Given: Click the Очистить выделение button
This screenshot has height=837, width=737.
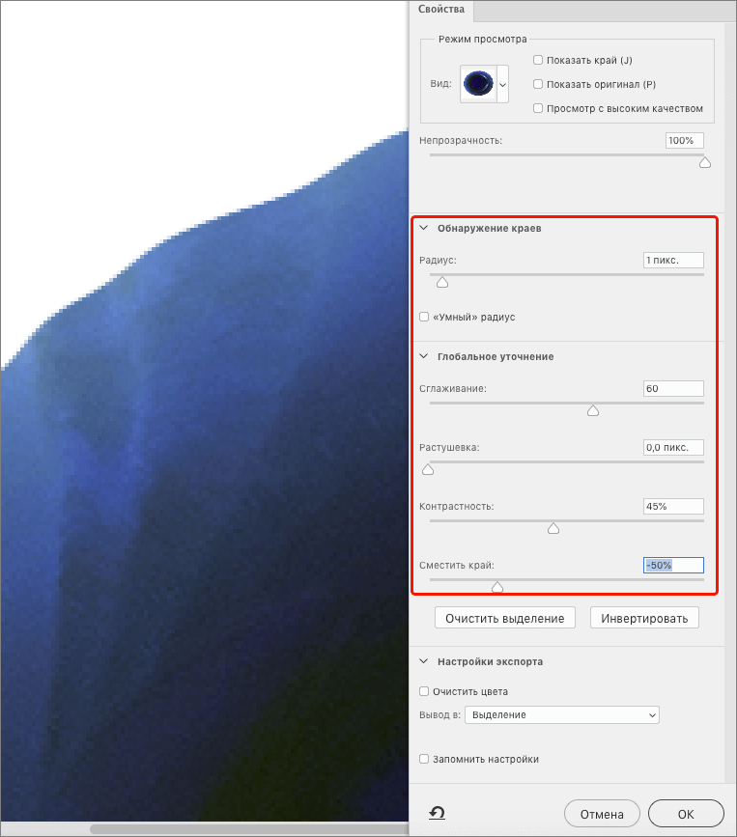Looking at the screenshot, I should point(504,618).
